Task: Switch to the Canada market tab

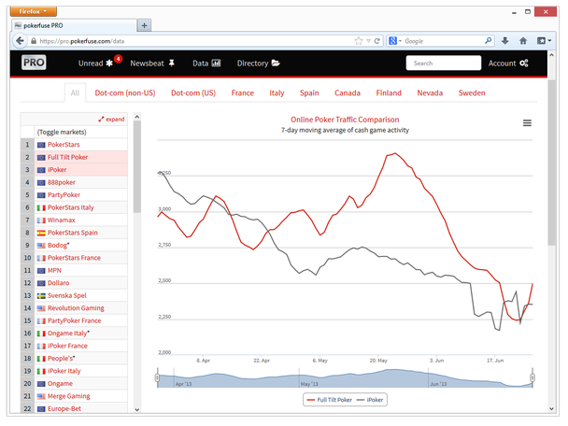Action: click(x=348, y=93)
